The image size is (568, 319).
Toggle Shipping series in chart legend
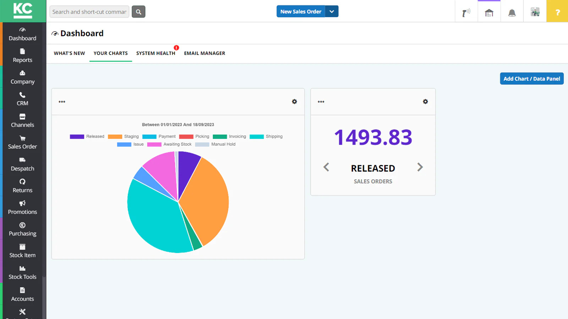pos(266,136)
